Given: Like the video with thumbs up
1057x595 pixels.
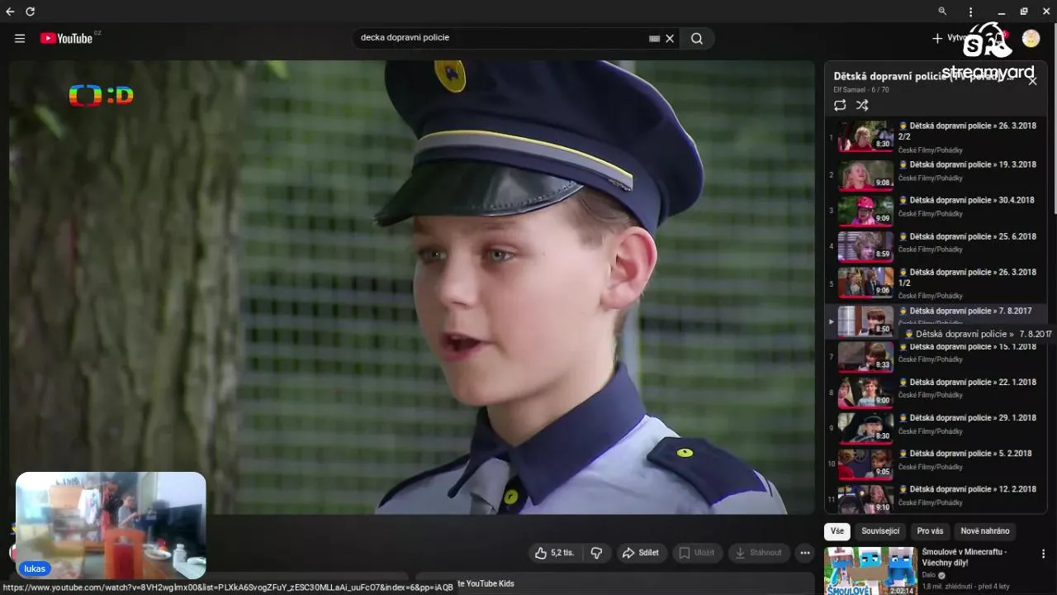Looking at the screenshot, I should pyautogui.click(x=555, y=553).
